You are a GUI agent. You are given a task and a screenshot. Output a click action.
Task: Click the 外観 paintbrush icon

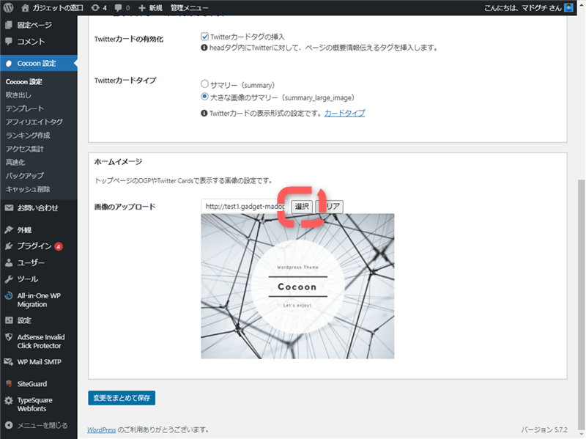point(9,230)
